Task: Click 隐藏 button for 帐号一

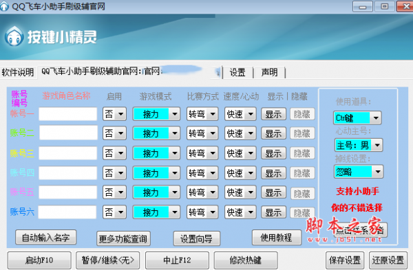Action: pos(302,114)
